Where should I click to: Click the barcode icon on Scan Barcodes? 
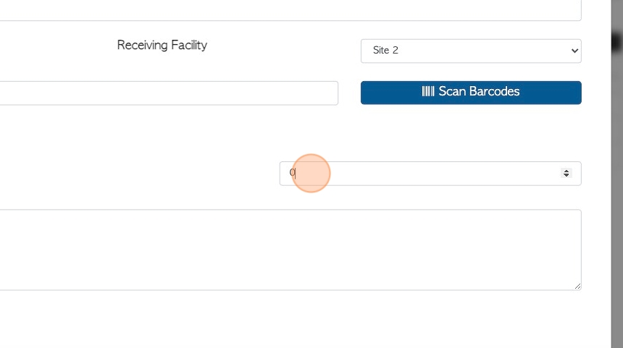428,92
